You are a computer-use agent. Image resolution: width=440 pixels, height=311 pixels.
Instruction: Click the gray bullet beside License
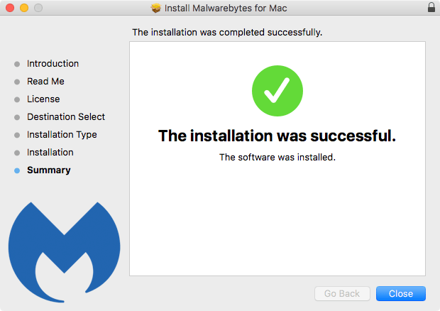click(x=17, y=99)
